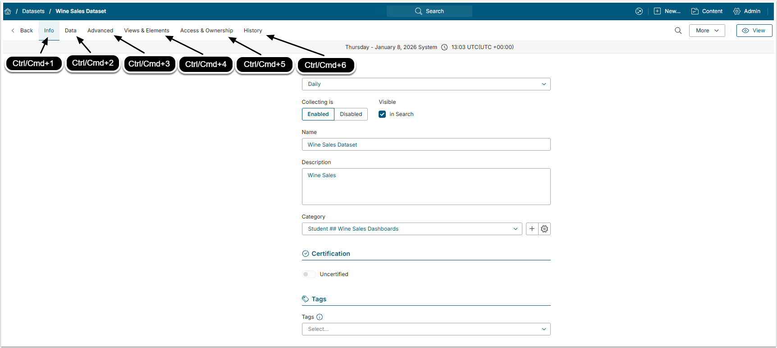This screenshot has height=348, width=777.
Task: Click the Certification section heading
Action: point(331,254)
